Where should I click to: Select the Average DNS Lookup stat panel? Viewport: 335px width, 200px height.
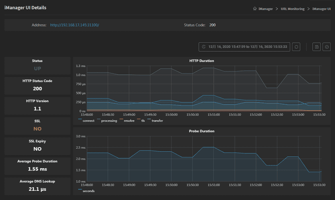(37, 185)
